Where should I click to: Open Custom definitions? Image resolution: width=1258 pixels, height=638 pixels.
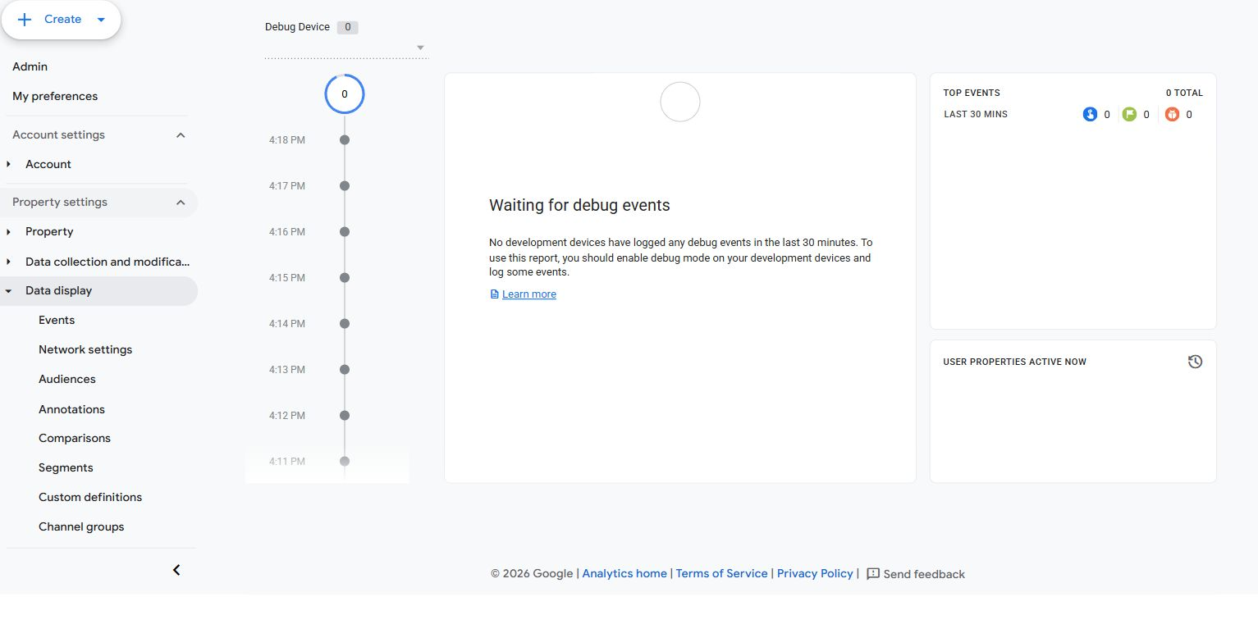(x=90, y=497)
